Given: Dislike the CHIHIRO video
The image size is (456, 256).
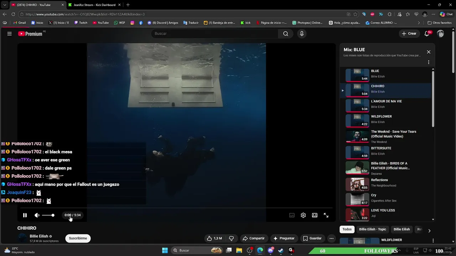Looking at the screenshot, I should 231,238.
